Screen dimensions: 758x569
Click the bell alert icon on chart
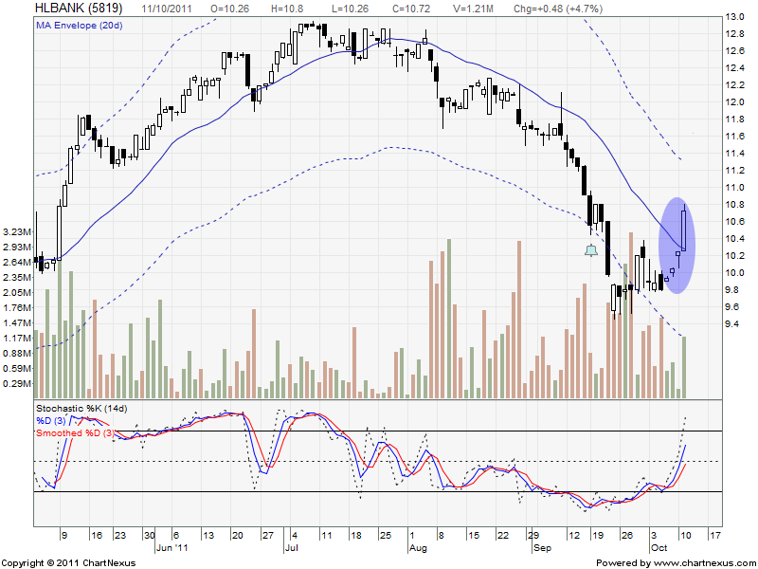pos(591,250)
